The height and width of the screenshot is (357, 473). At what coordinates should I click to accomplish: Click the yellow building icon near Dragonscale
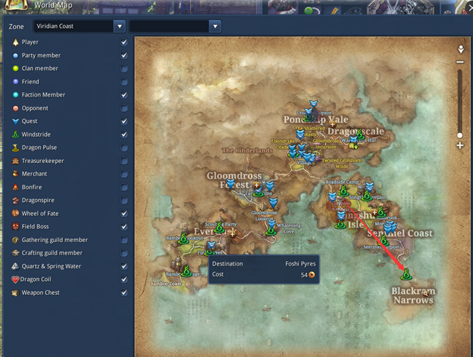(x=353, y=146)
